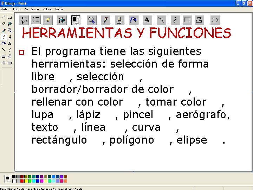The image size is (253, 190).
Task: Select the Free-Form Select tool in the left toolbox
Action: click(4, 17)
